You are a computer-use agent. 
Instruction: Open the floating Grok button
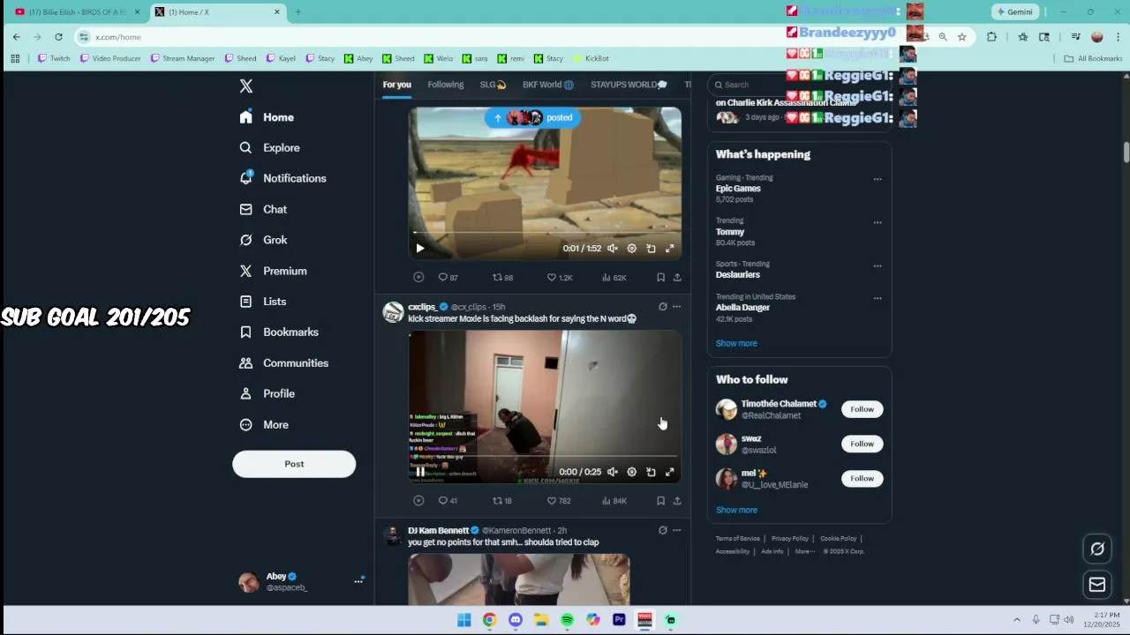tap(1097, 549)
